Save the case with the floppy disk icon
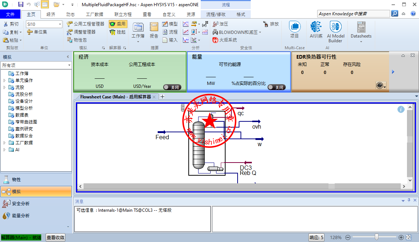This screenshot has height=242, width=419. point(20,4)
